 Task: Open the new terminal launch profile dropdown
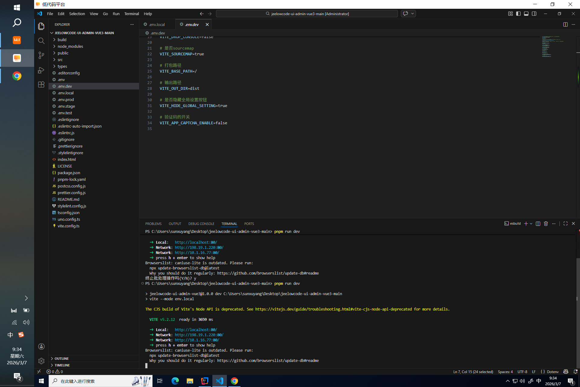pyautogui.click(x=531, y=224)
